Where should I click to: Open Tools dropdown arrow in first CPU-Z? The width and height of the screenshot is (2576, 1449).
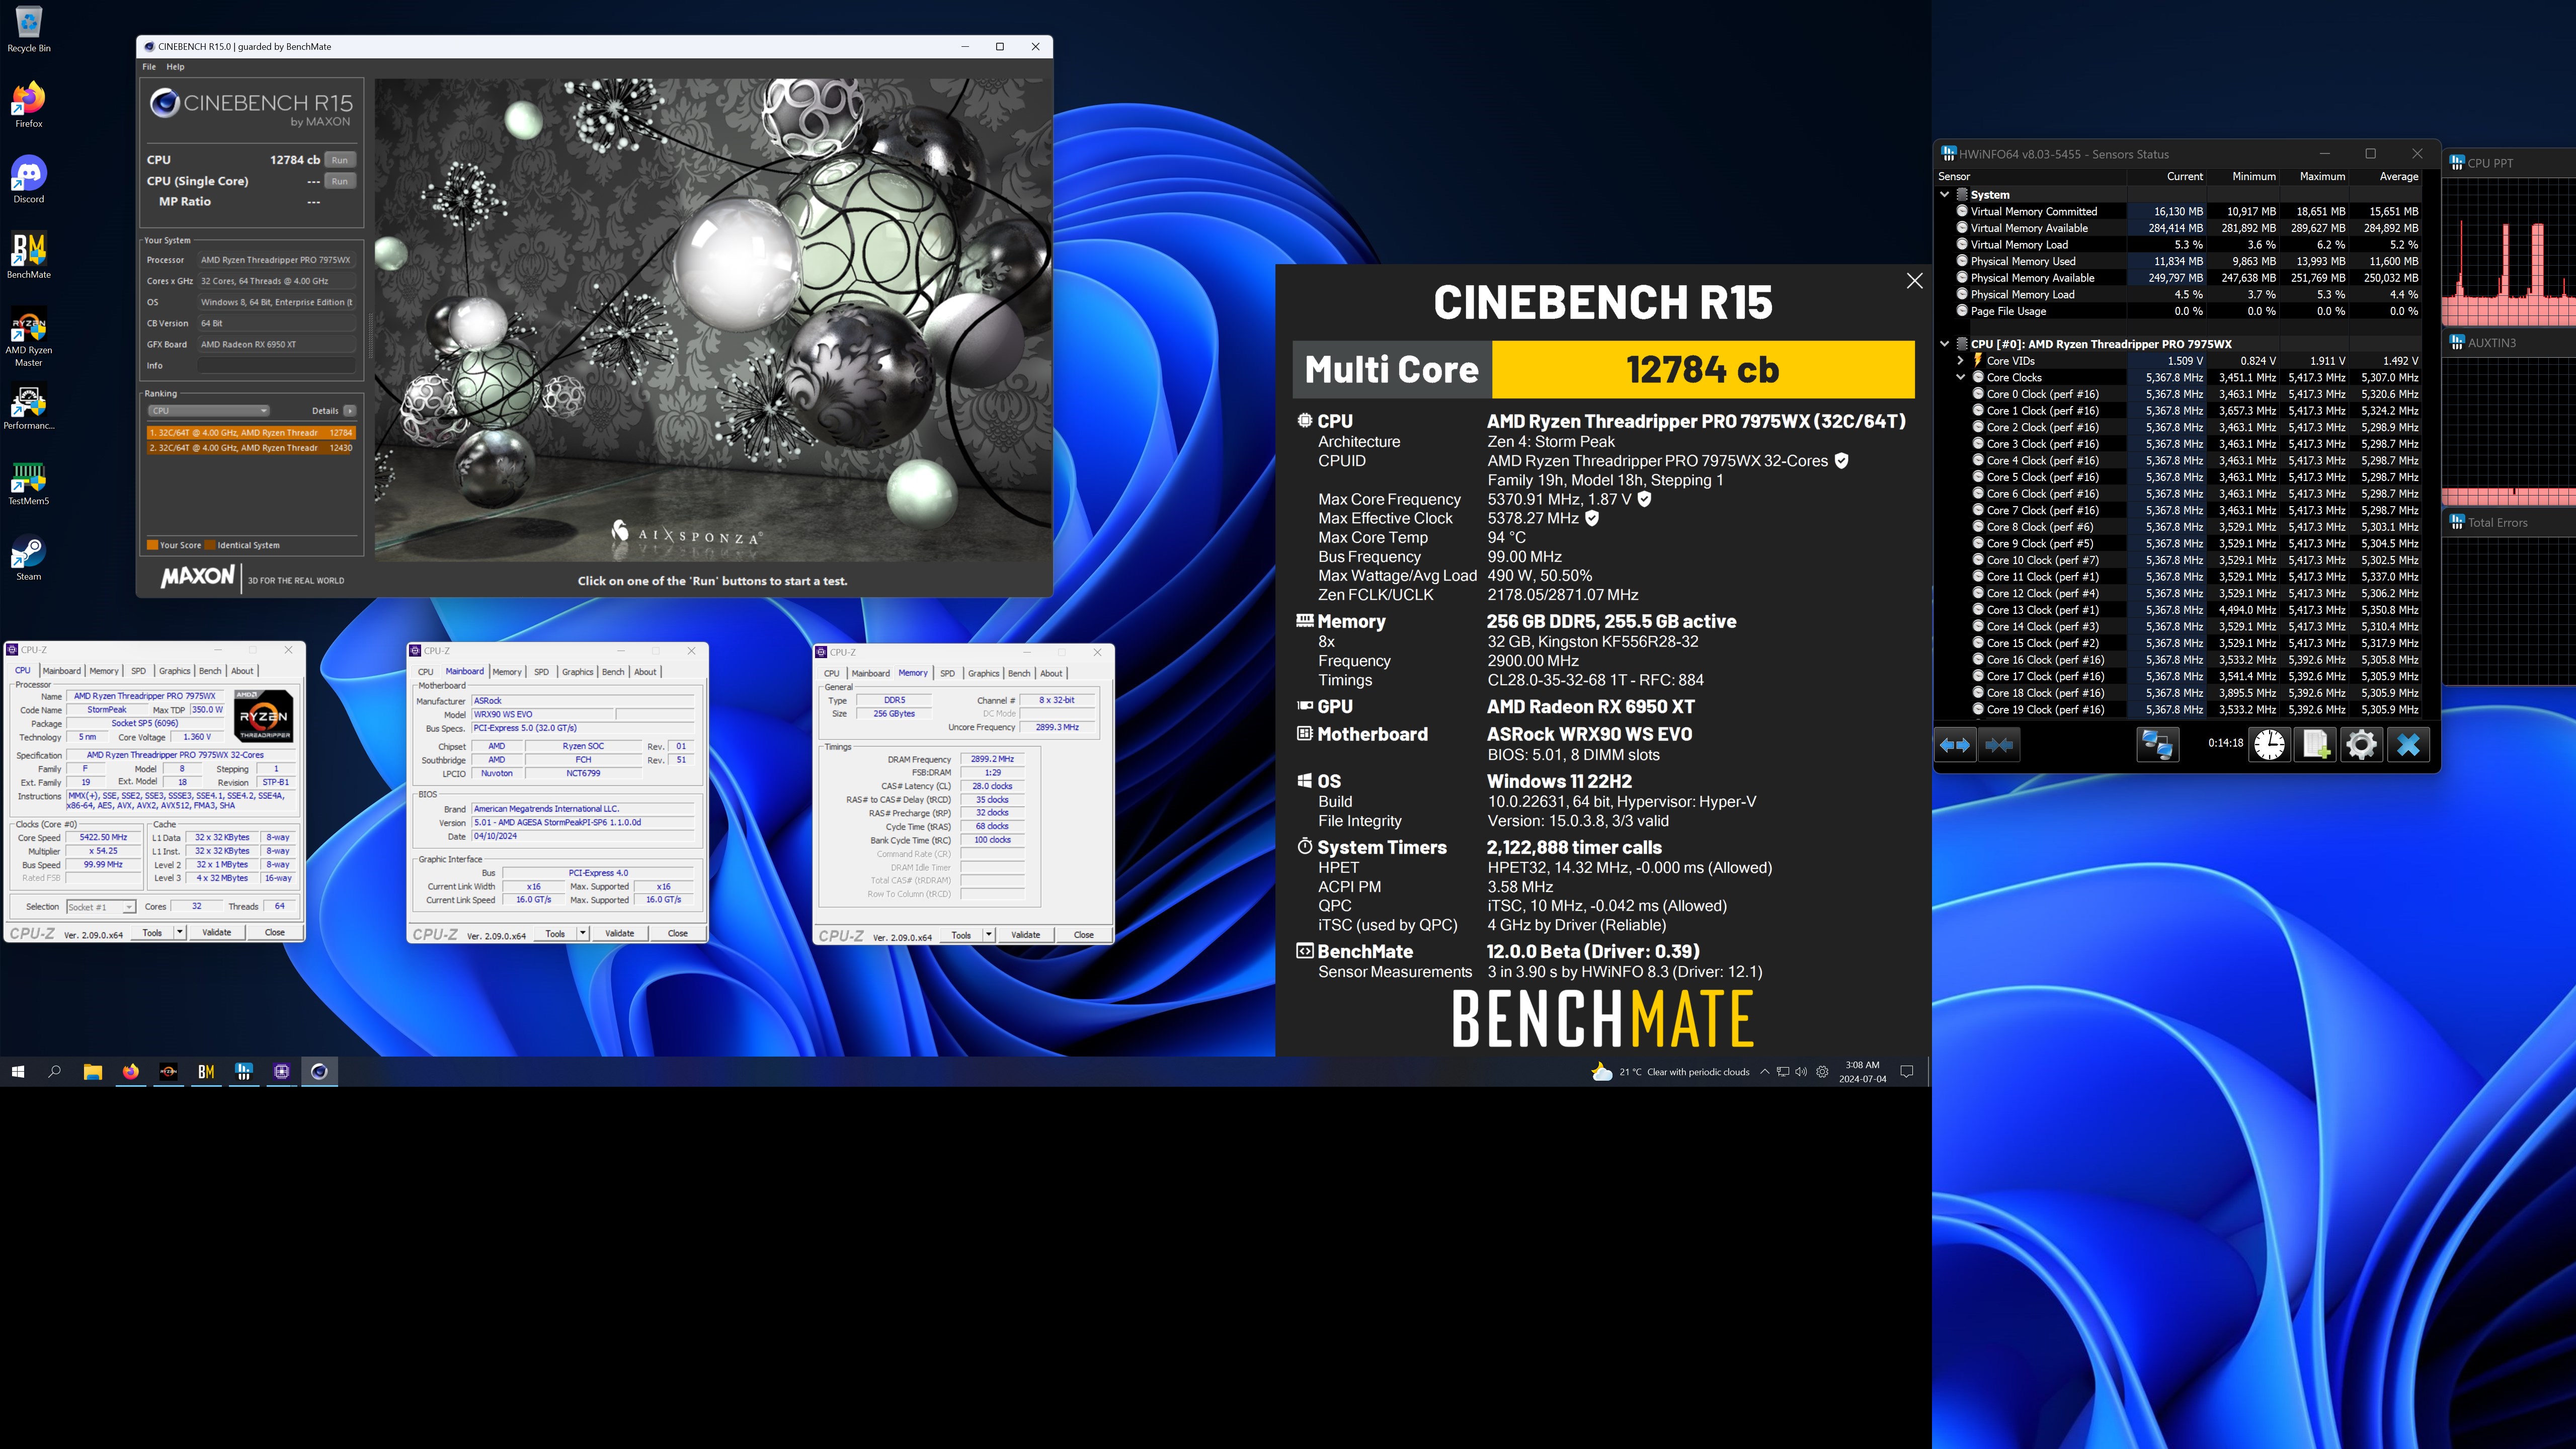click(x=180, y=932)
